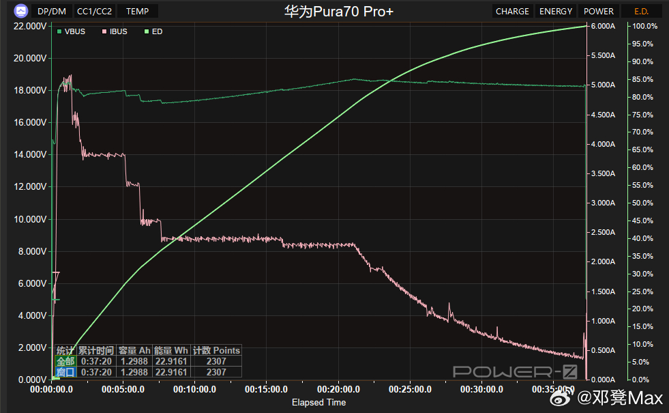Click the 22.000V voltage axis label

tap(30, 26)
